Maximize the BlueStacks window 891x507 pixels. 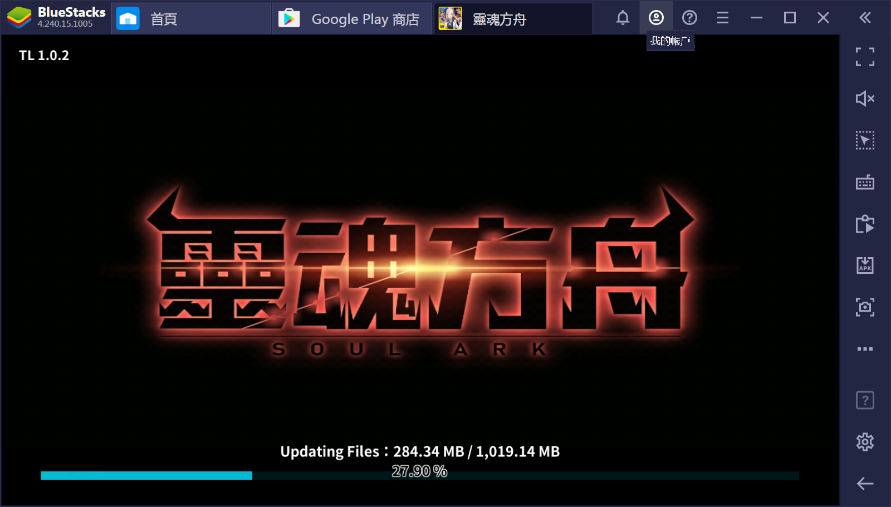(790, 18)
